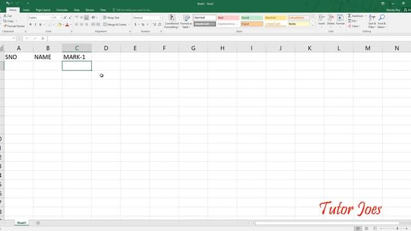
Task: Open Format as Table gallery
Action: (186, 21)
